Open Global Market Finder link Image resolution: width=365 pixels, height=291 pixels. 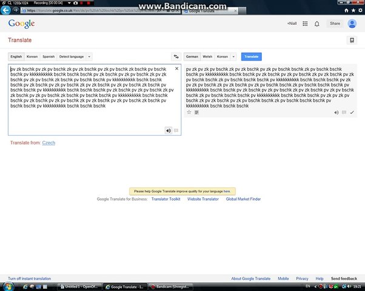243,199
